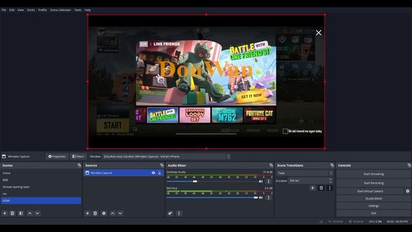The height and width of the screenshot is (232, 412).
Task: Open source Filters button in toolbar
Action: pyautogui.click(x=78, y=157)
